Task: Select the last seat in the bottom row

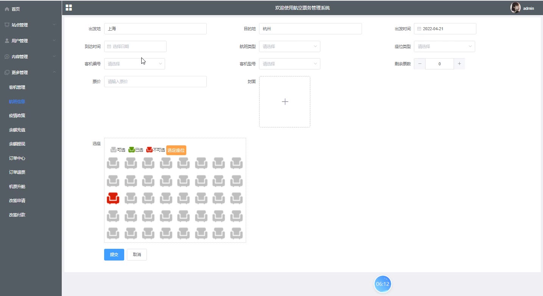Action: click(x=236, y=233)
